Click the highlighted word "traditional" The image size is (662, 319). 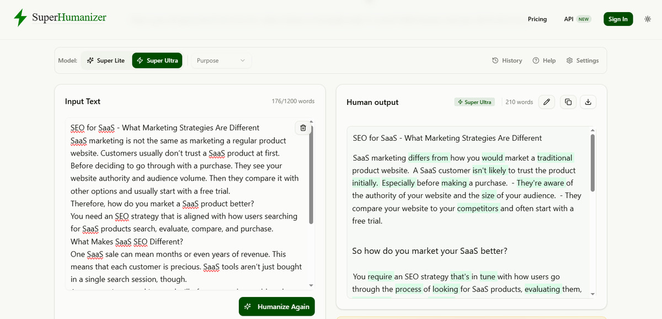coord(555,158)
